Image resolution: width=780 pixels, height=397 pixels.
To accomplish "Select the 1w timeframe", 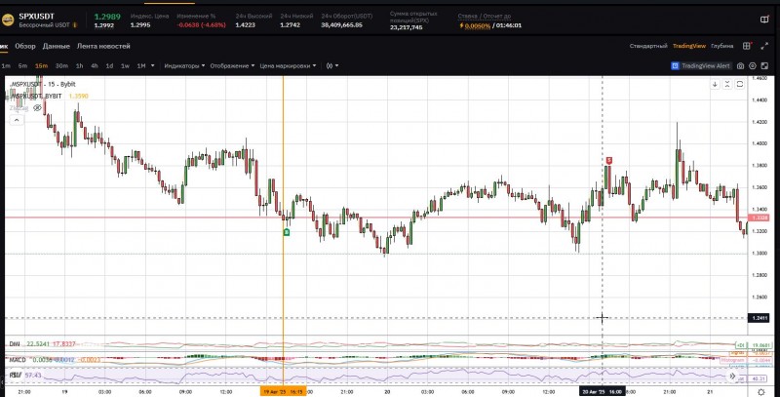I will [126, 65].
